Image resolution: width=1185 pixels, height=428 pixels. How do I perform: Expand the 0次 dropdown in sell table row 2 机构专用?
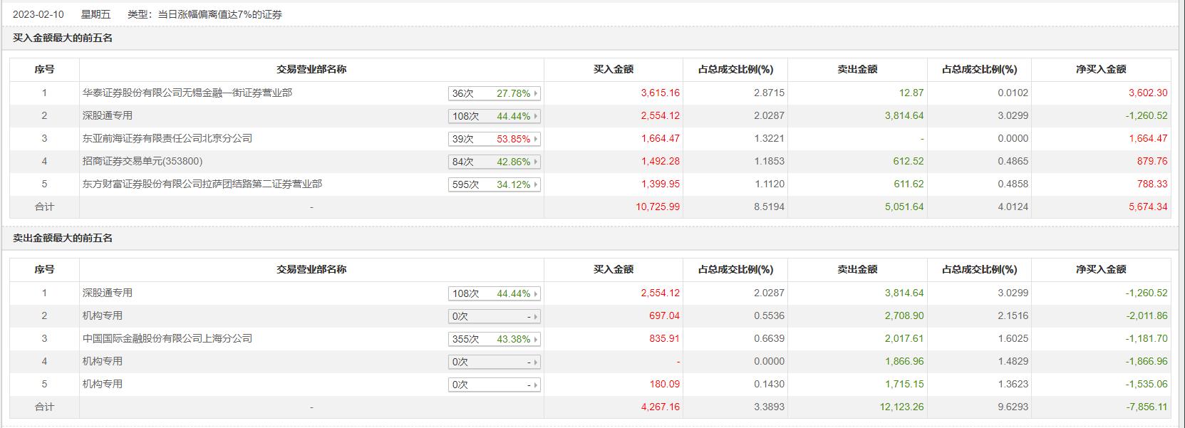point(494,316)
